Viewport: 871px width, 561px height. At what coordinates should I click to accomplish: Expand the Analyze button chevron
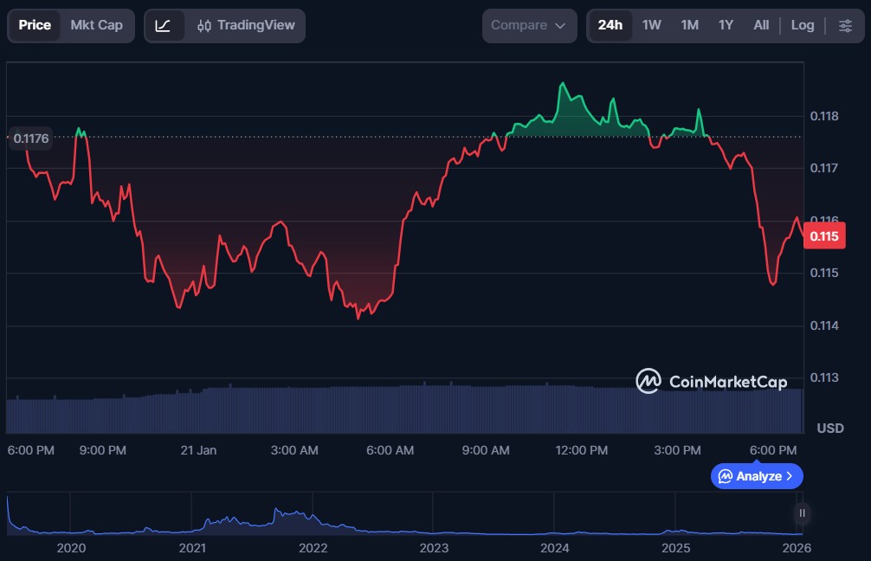click(x=789, y=476)
